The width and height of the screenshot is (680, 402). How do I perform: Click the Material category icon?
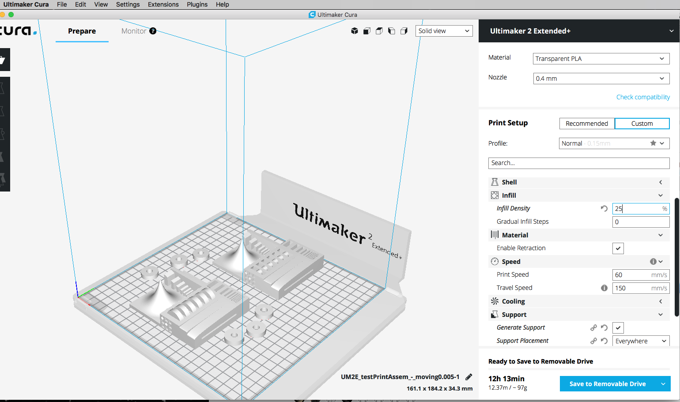[x=495, y=235]
